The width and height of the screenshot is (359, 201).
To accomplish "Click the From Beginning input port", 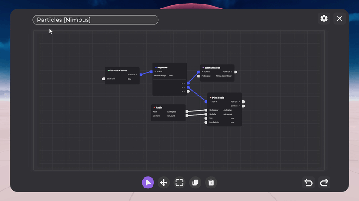I will (x=206, y=122).
